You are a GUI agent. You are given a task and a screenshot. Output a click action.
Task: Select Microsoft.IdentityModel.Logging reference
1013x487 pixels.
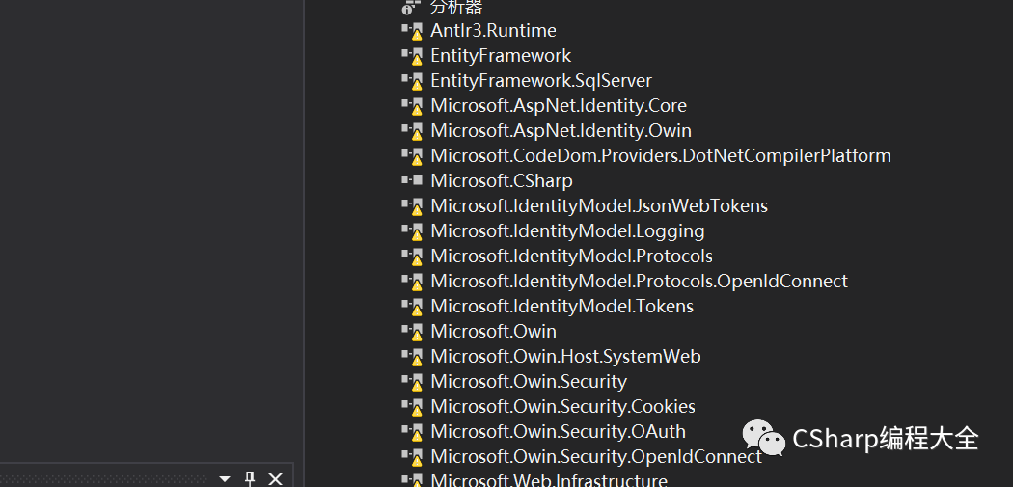[x=568, y=231]
